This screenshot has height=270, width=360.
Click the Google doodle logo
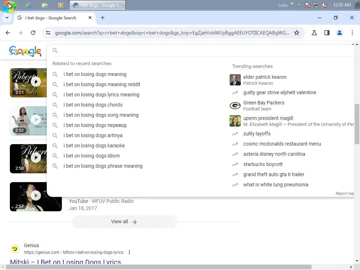25,51
